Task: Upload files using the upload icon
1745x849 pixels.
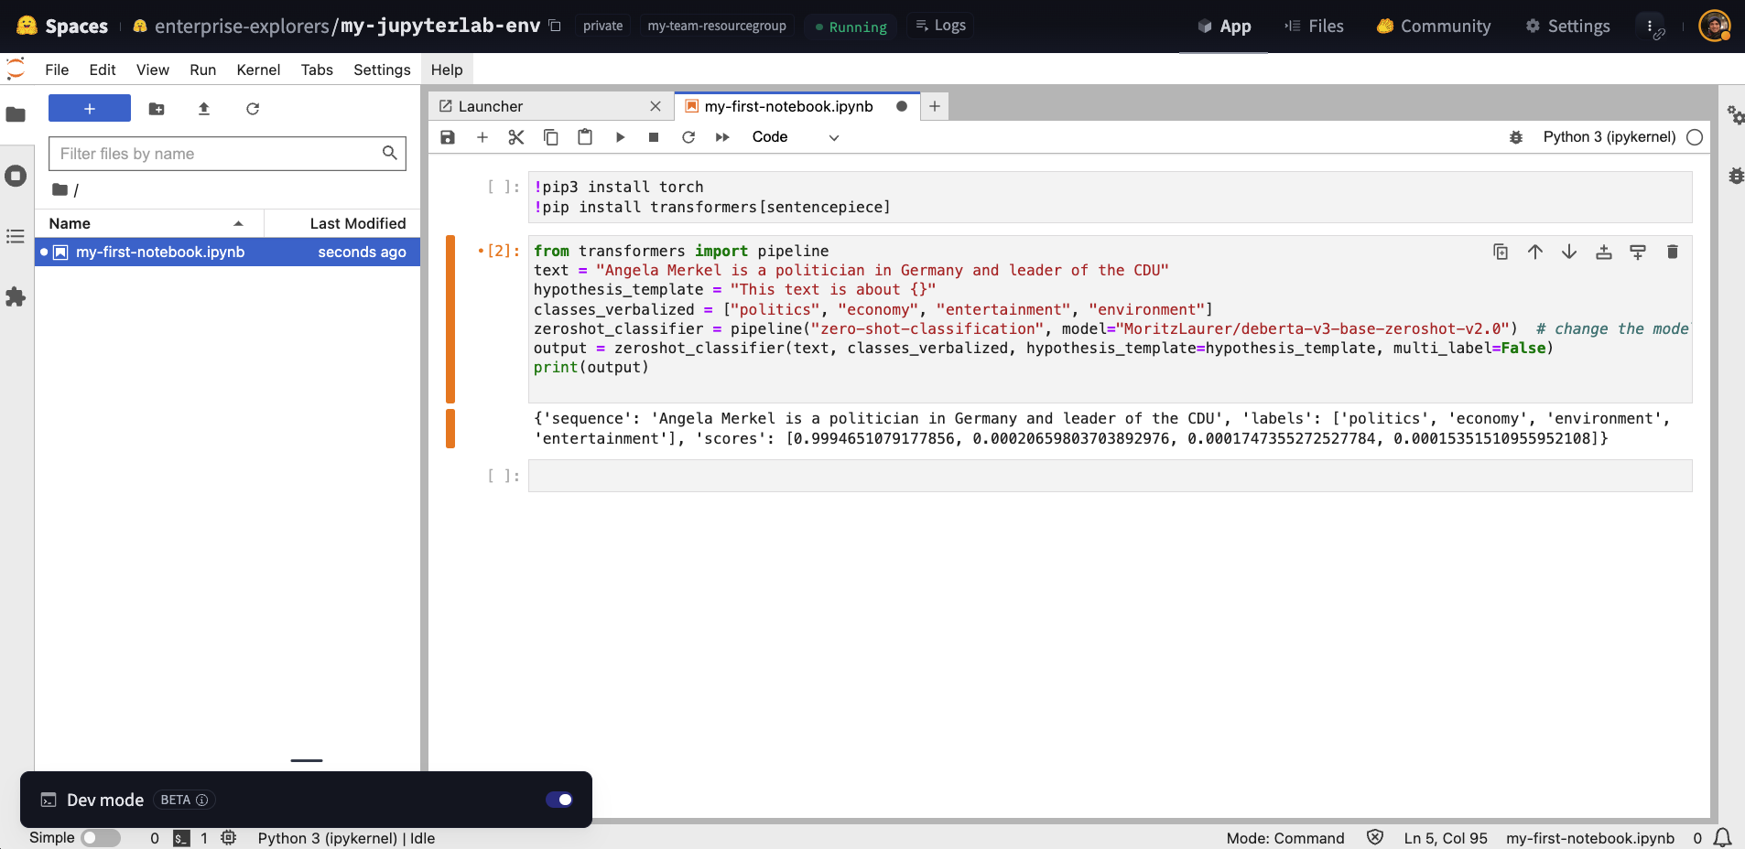Action: point(204,109)
